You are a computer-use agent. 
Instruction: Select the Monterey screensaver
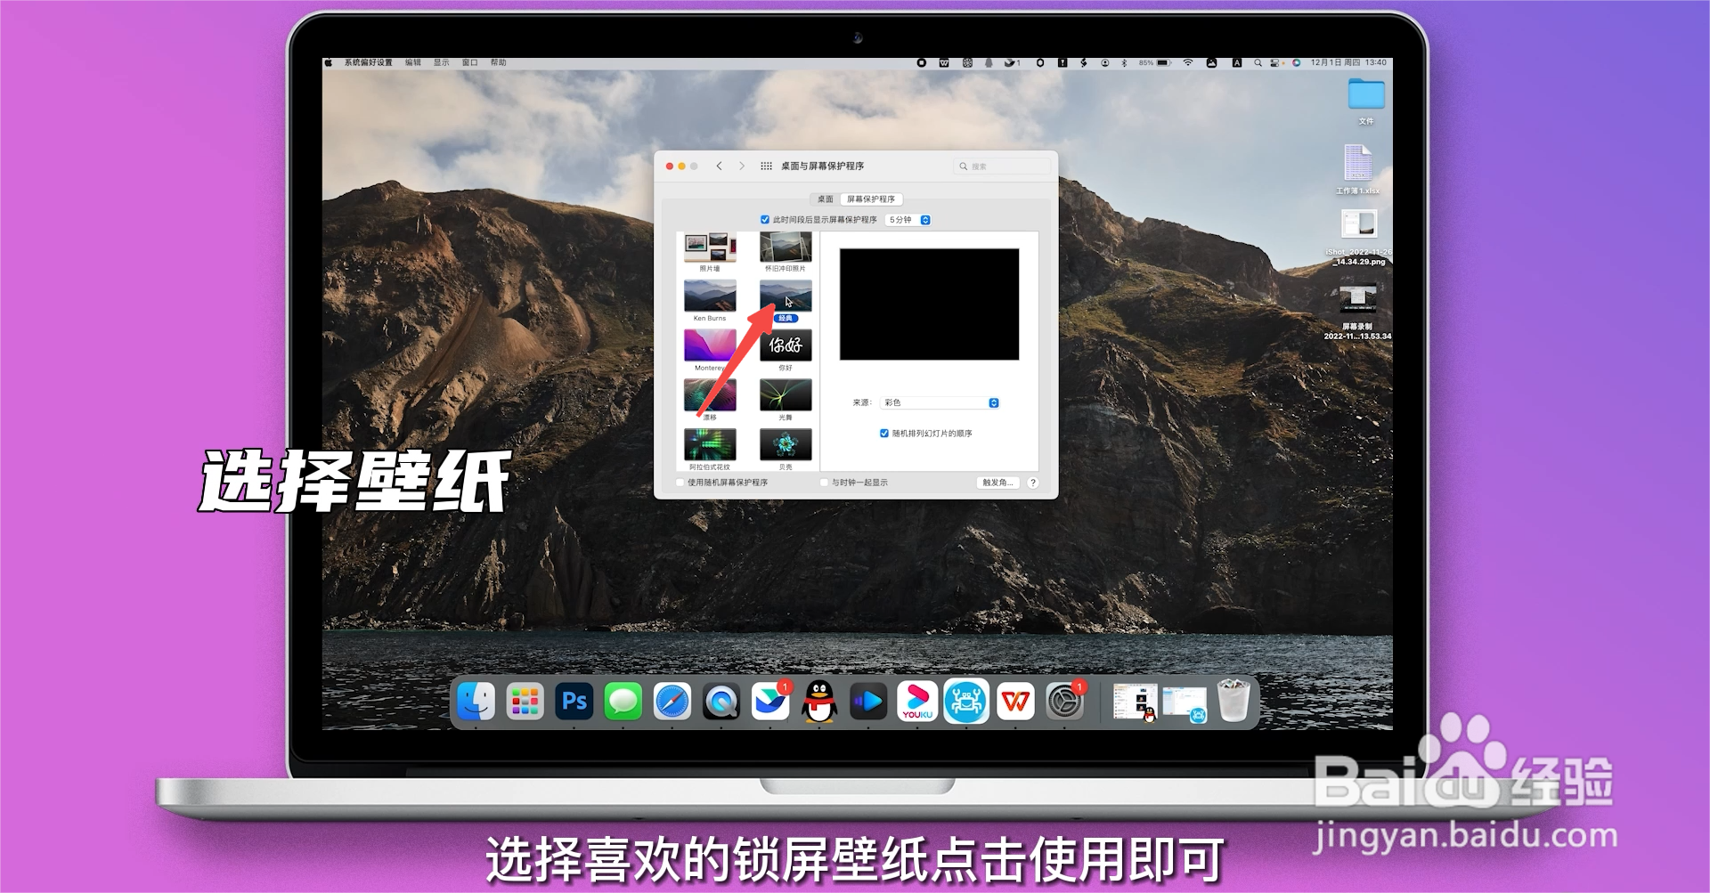click(710, 345)
